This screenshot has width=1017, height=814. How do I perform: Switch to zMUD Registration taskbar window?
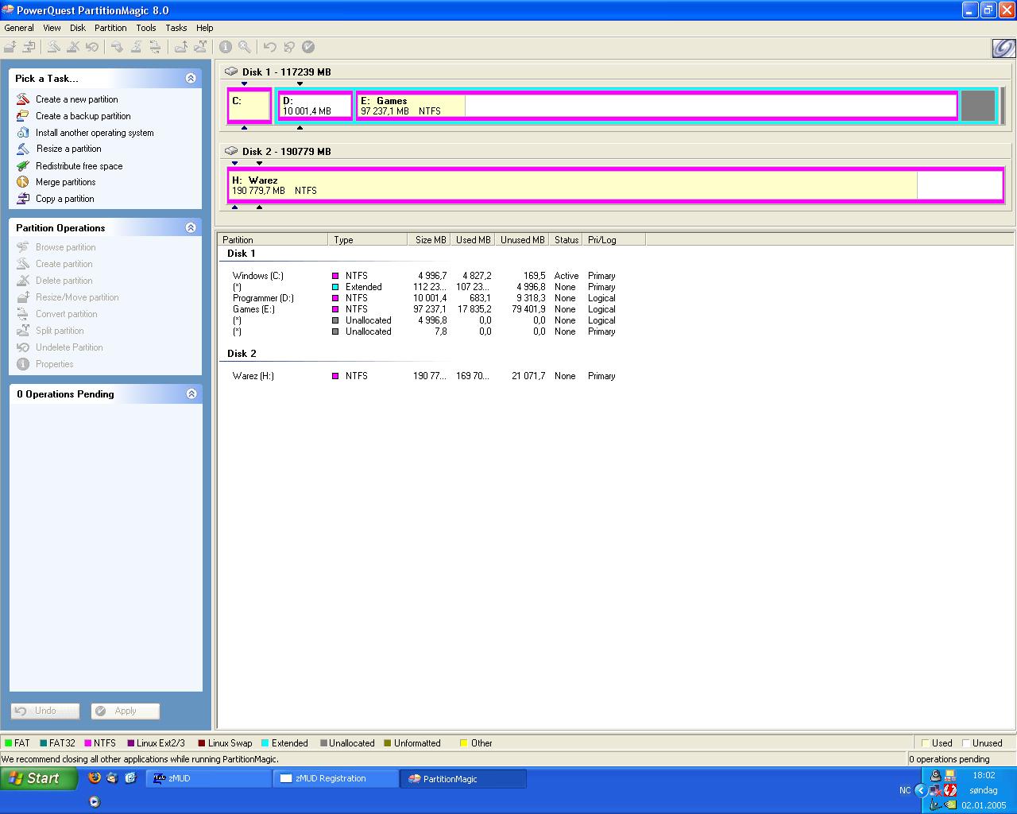[336, 778]
